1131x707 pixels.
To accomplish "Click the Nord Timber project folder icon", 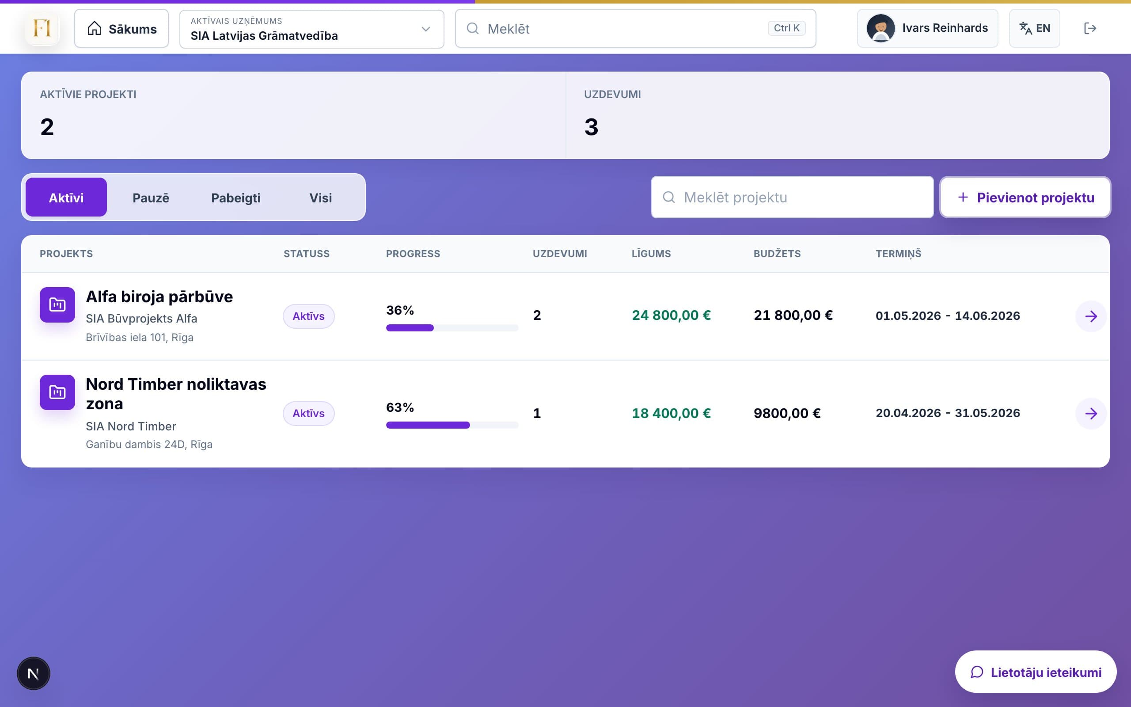I will coord(57,392).
